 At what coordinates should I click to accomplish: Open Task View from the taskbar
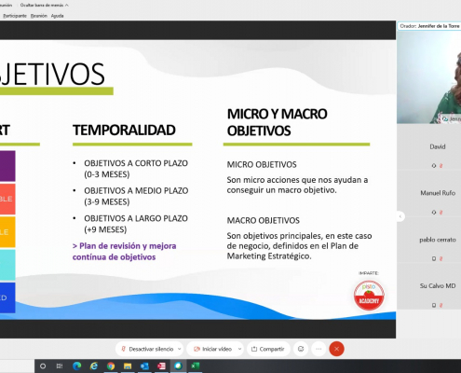[x=60, y=366]
